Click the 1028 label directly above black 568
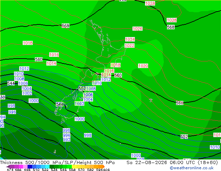 pyautogui.click(x=172, y=20)
